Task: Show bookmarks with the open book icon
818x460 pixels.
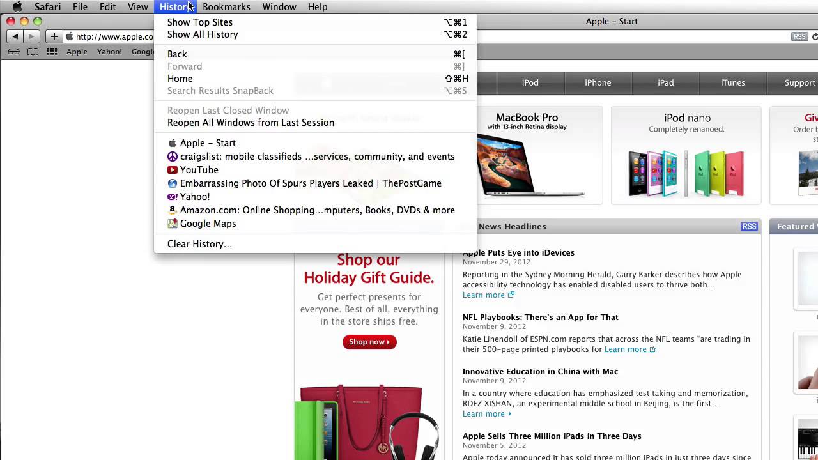Action: tap(33, 52)
